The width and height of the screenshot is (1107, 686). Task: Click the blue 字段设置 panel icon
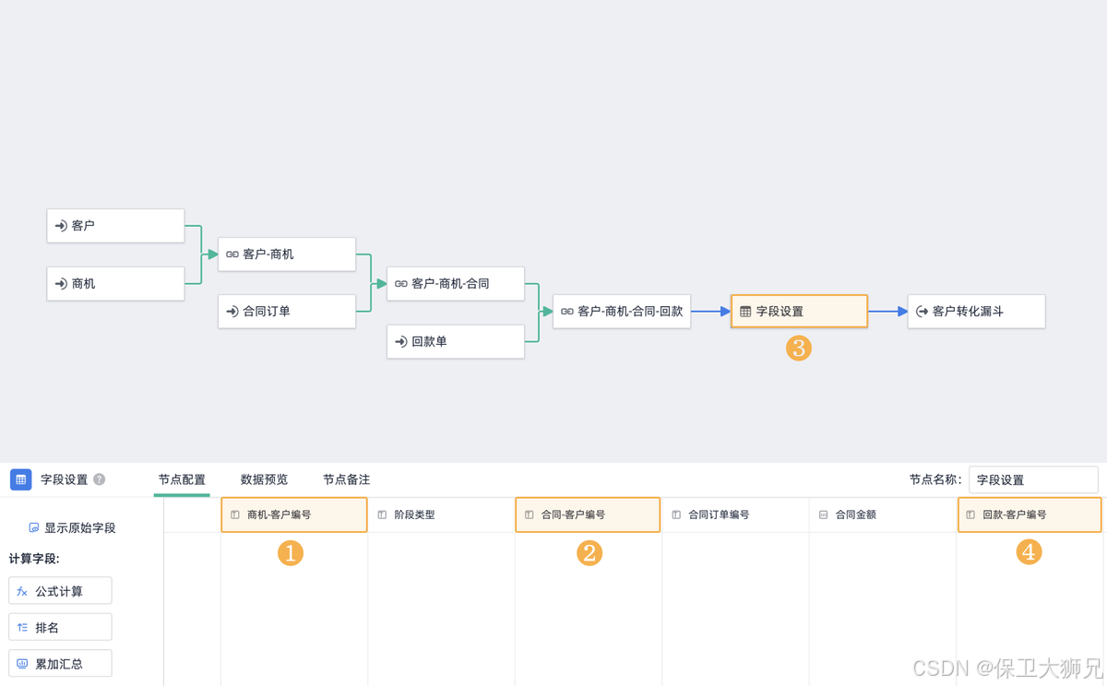pyautogui.click(x=21, y=479)
